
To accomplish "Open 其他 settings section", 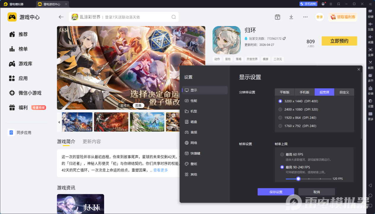I will (205, 174).
